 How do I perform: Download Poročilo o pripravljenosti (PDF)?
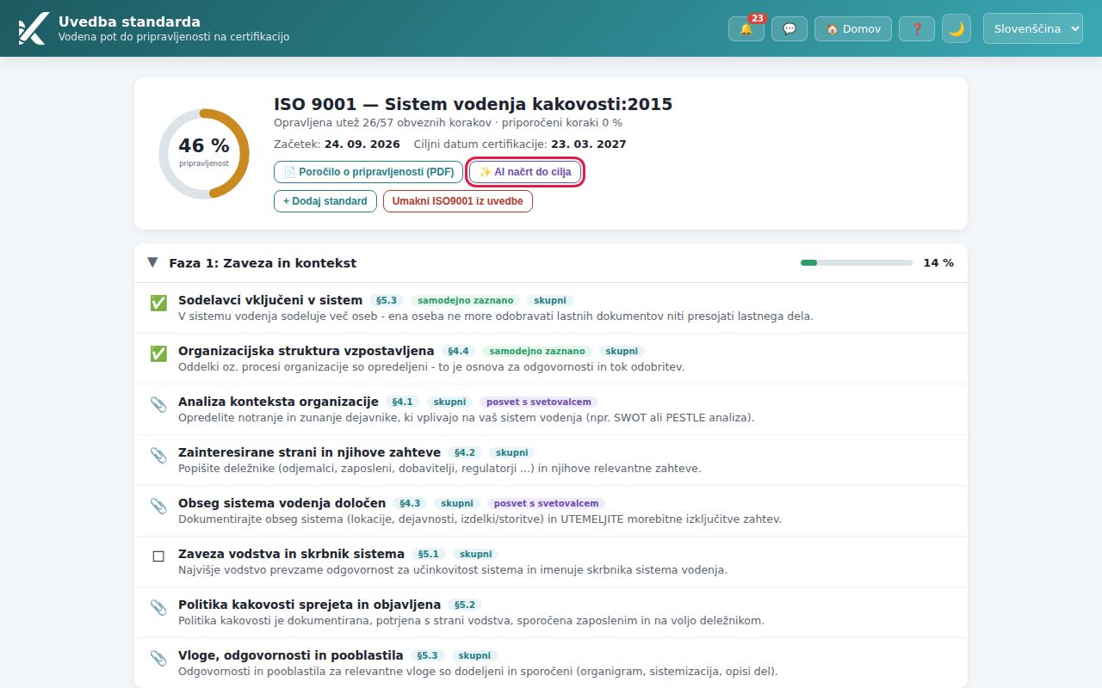[368, 172]
